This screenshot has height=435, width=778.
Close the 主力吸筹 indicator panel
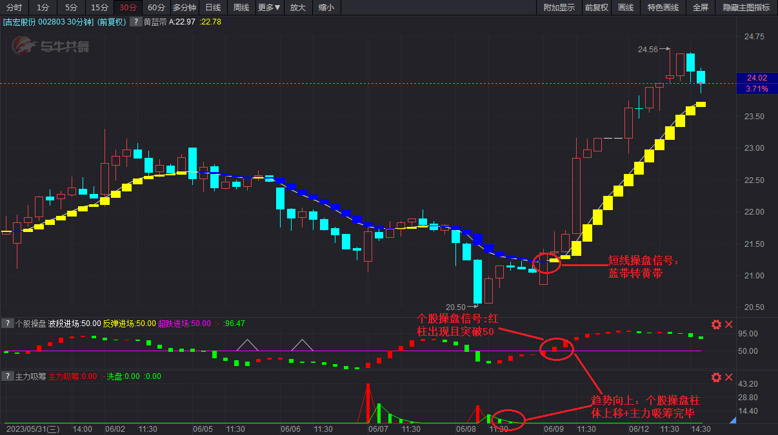click(x=729, y=378)
